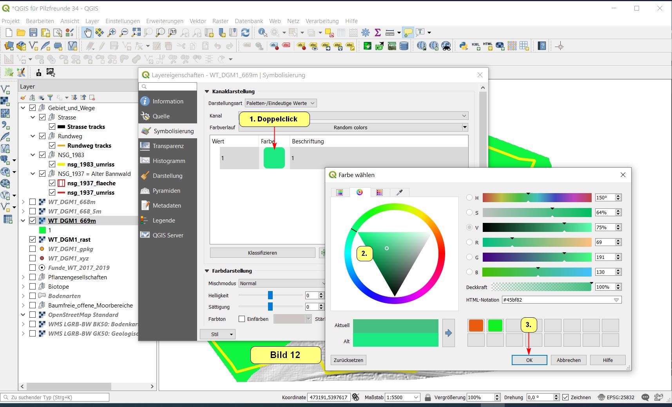672x407 pixels.
Task: Click the Save Project disk icon
Action: pyautogui.click(x=33, y=33)
